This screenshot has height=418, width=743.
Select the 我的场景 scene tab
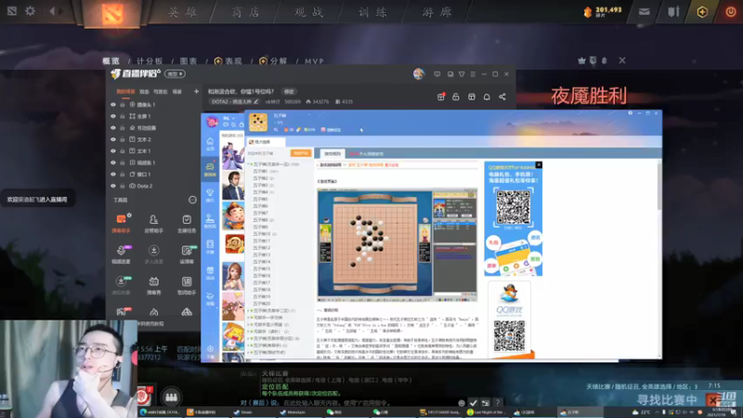[x=125, y=91]
